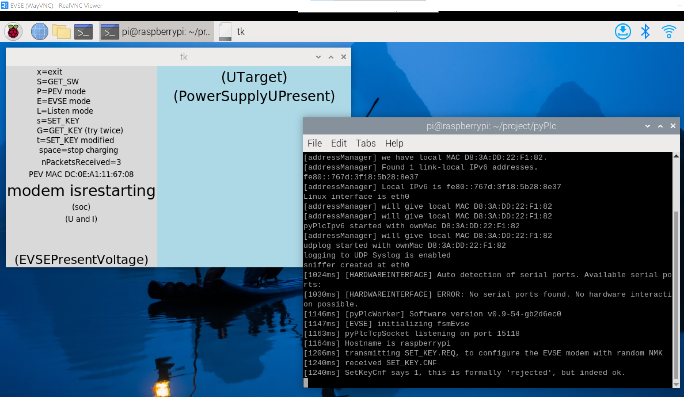Image resolution: width=684 pixels, height=397 pixels.
Task: Minimize the tk window
Action: coord(318,57)
